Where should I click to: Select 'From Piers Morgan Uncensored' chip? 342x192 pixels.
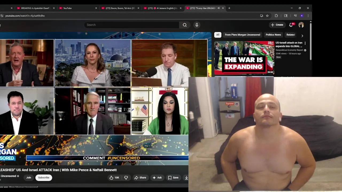242,35
